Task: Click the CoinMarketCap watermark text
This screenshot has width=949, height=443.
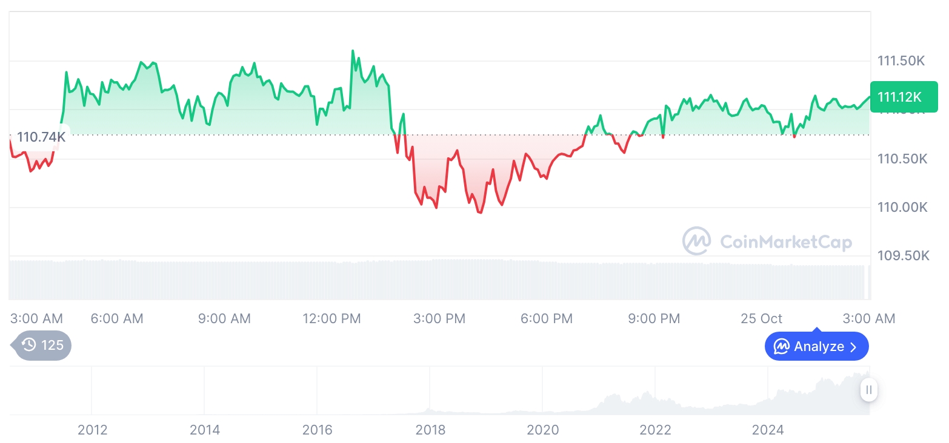Action: point(785,242)
